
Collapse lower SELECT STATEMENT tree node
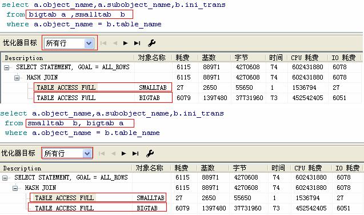(5, 178)
